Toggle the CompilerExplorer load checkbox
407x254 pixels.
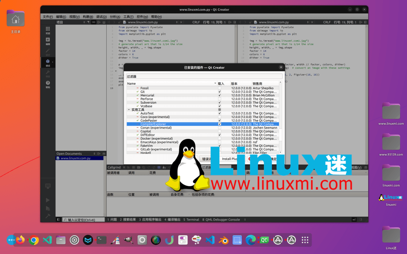(219, 123)
